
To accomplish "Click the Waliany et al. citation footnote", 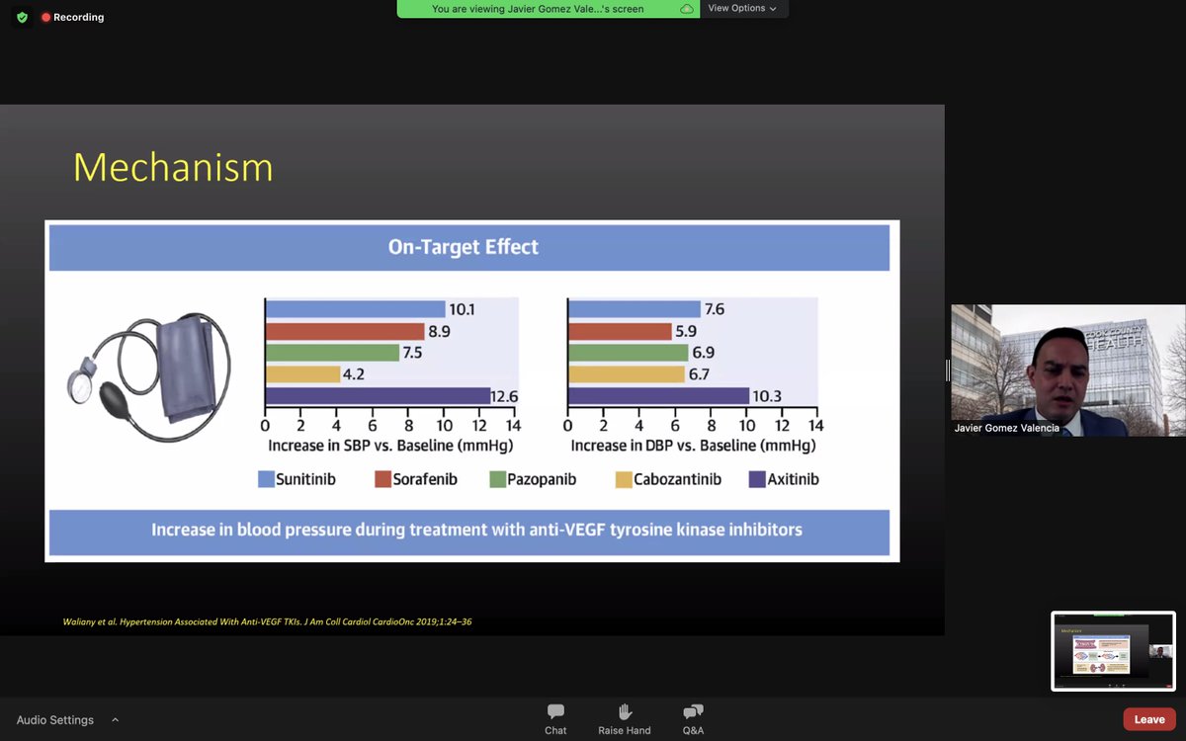I will [x=267, y=621].
